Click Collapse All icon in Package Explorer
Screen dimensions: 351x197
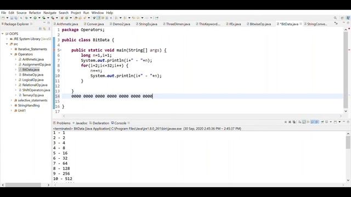point(40,28)
